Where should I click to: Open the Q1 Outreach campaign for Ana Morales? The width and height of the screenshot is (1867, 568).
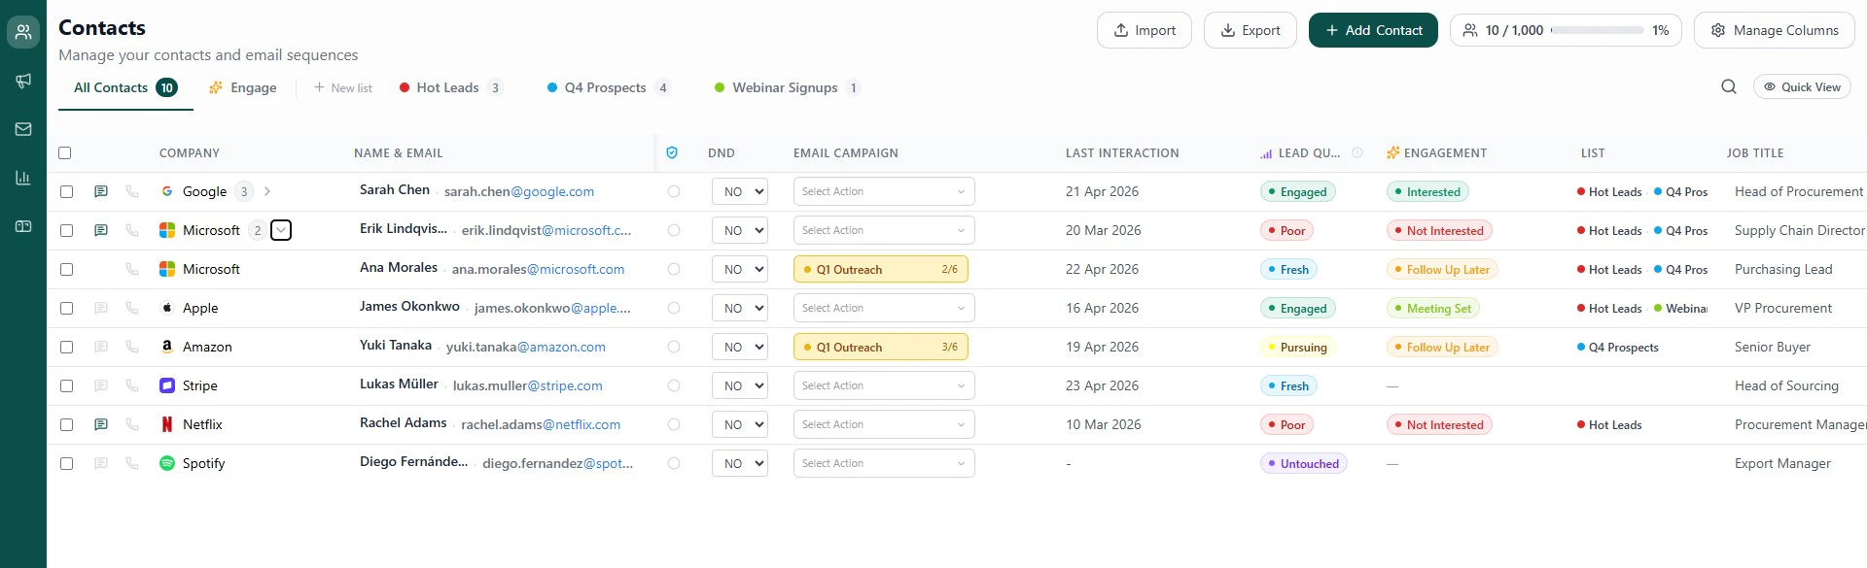[880, 270]
